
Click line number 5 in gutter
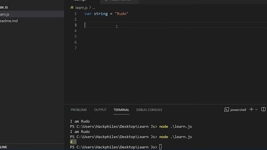[76, 36]
